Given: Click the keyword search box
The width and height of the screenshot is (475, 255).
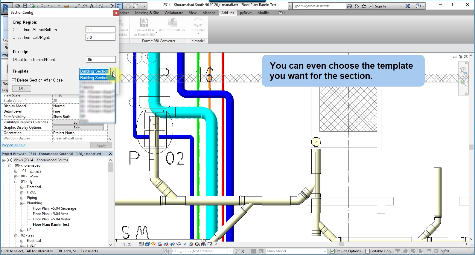Looking at the screenshot, I should (319, 6).
